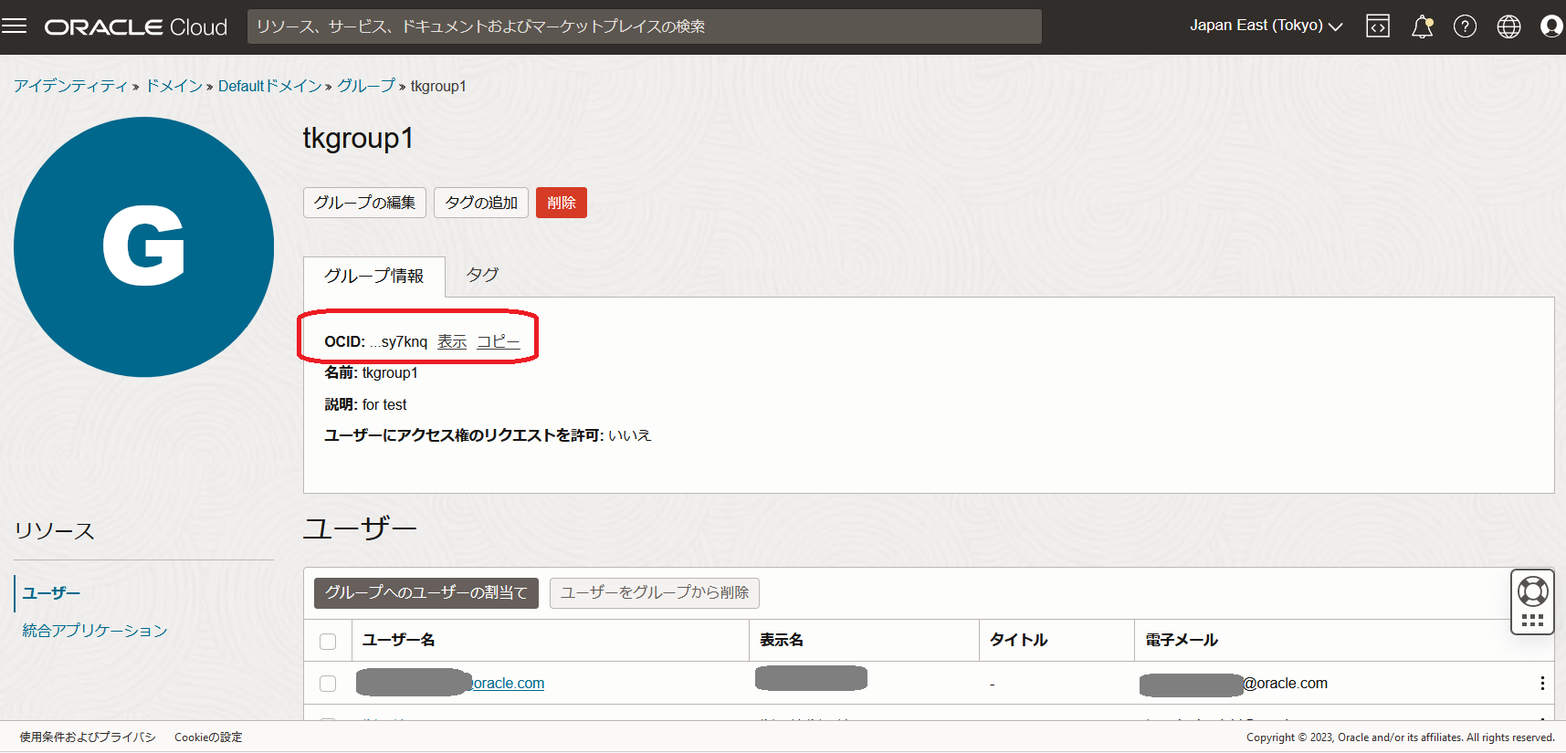The image size is (1566, 753).
Task: Open 統合アプリケーション in resources sidebar
Action: click(95, 631)
